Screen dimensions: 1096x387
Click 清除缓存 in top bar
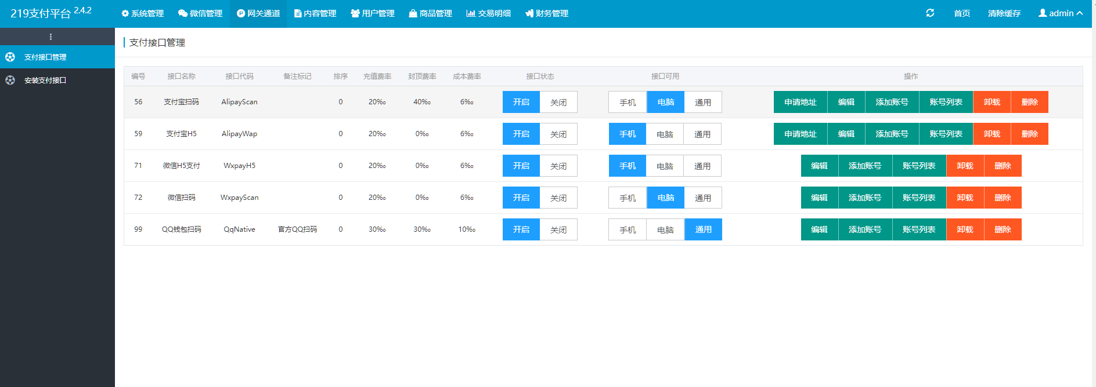(1004, 13)
